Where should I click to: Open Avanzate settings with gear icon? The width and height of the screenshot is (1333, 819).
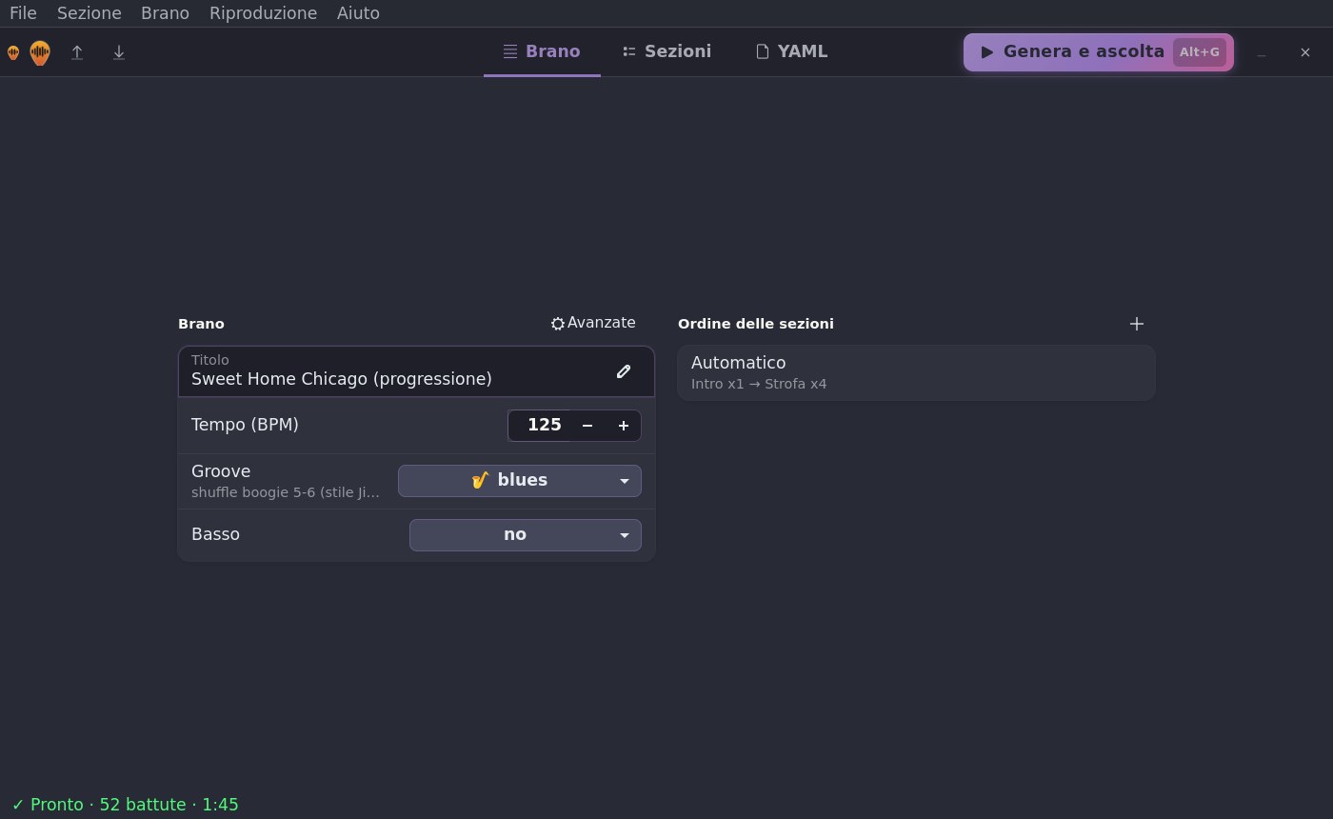593,323
